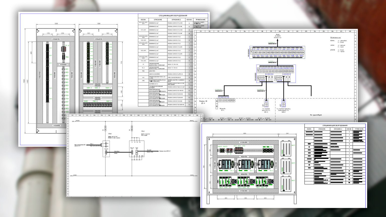This screenshot has width=386, height=217.
Task: Click the 4C2 current connector symbol
Action: (283, 103)
